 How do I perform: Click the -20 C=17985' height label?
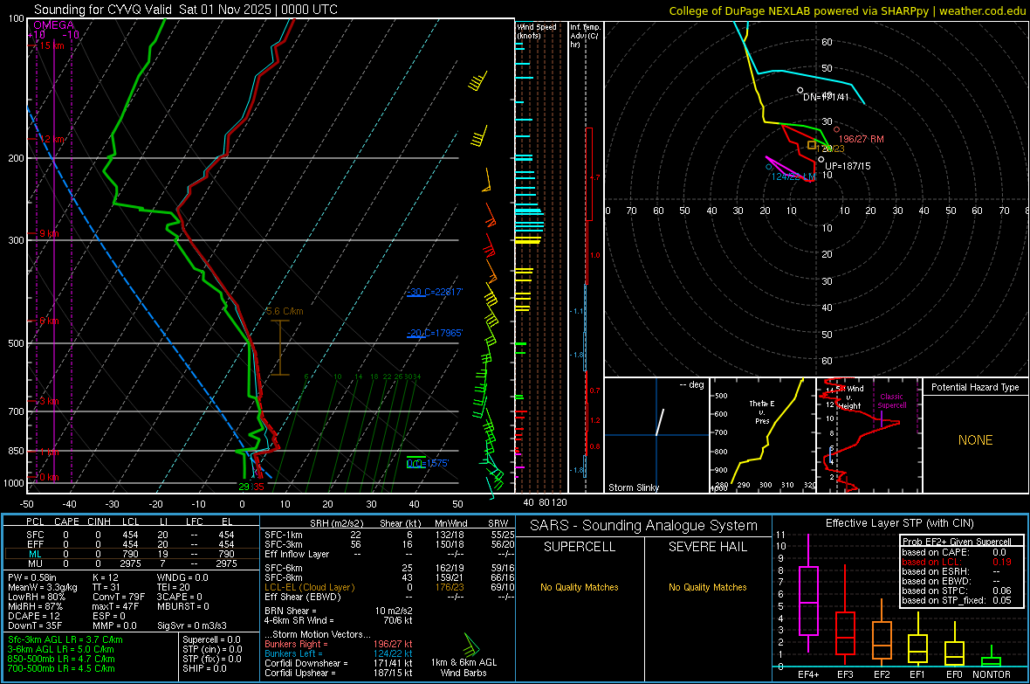[x=435, y=333]
